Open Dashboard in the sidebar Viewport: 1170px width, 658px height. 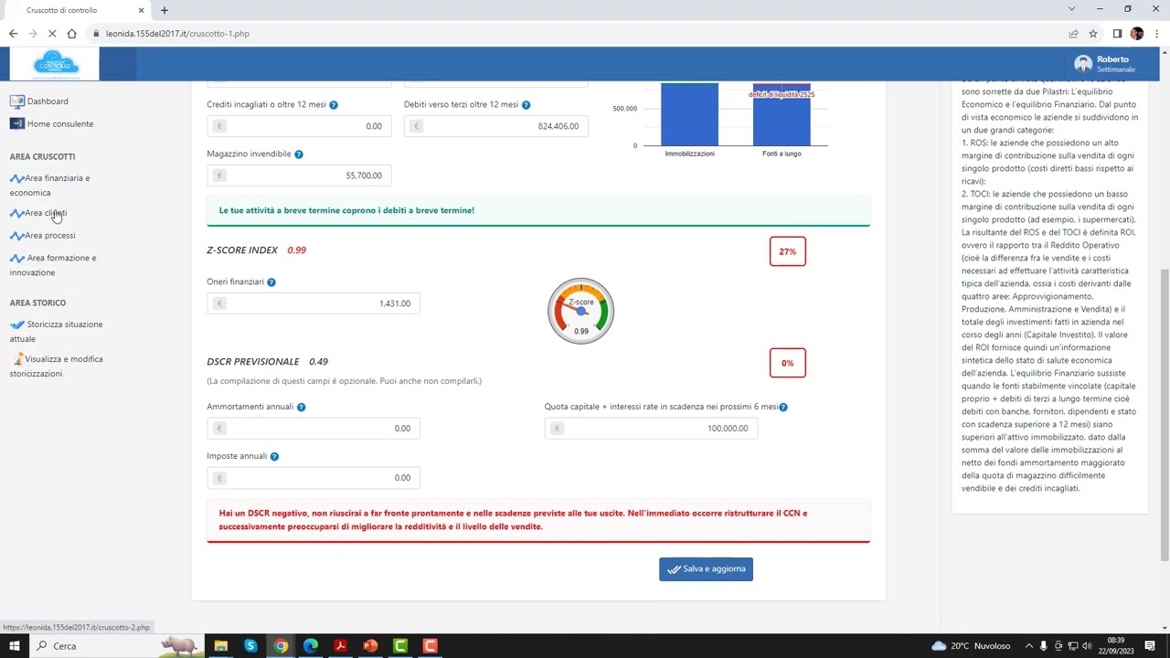pos(47,101)
